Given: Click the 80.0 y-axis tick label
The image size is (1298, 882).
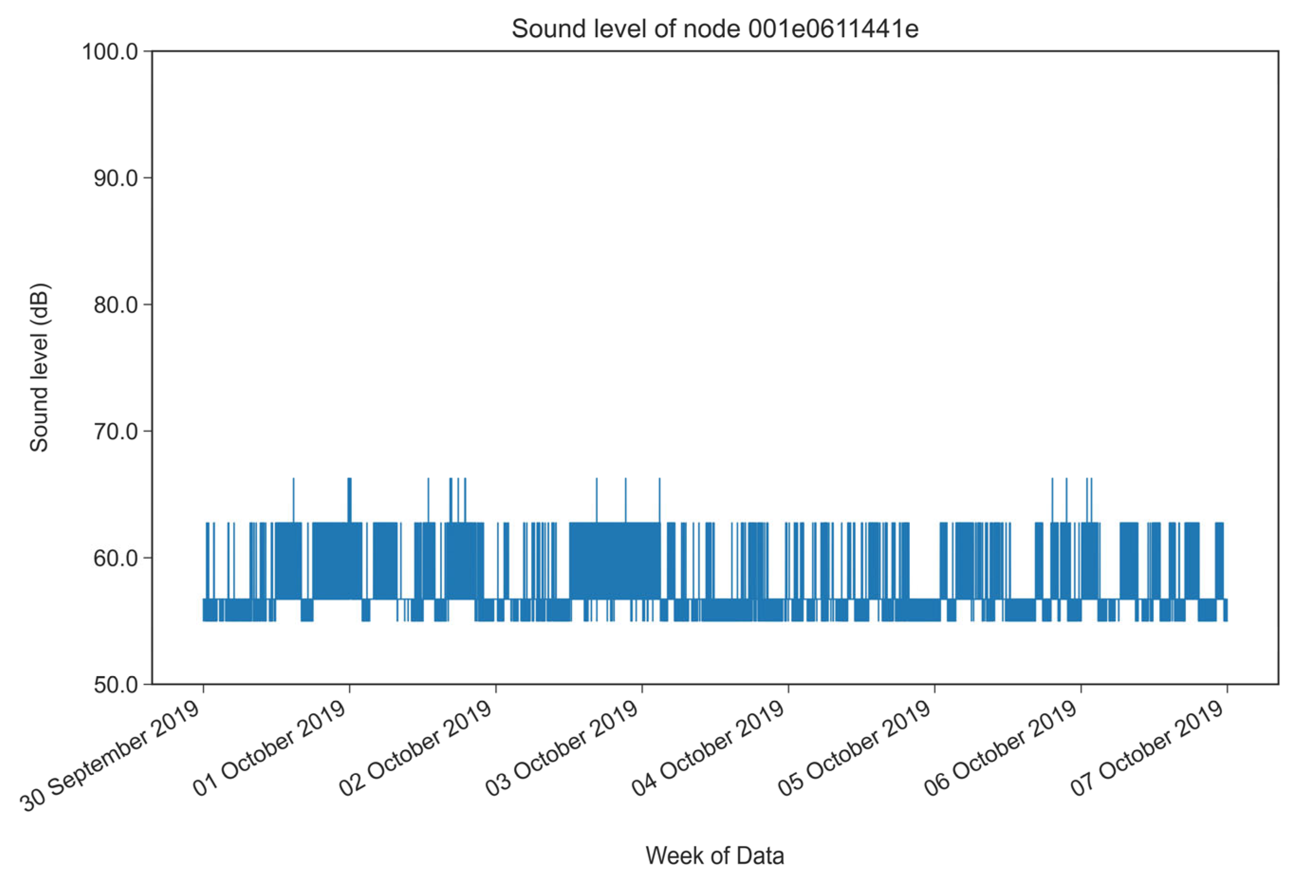Looking at the screenshot, I should [x=115, y=305].
